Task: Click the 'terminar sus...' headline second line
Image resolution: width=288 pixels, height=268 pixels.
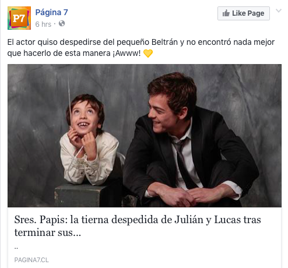Action: (48, 232)
